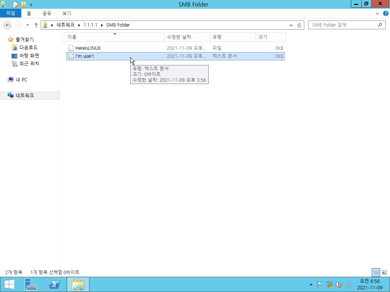Open the 홈 ribbon tab
Viewport: 390px width, 292px height.
(x=29, y=13)
